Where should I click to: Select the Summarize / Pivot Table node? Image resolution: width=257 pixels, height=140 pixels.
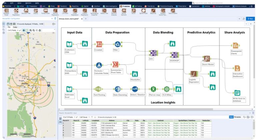(x=115, y=64)
